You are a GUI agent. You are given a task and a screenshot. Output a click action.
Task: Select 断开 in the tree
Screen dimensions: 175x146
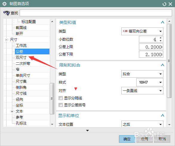coord(19,33)
